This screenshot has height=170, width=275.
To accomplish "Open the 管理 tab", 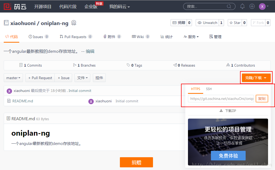I will 215,37.
